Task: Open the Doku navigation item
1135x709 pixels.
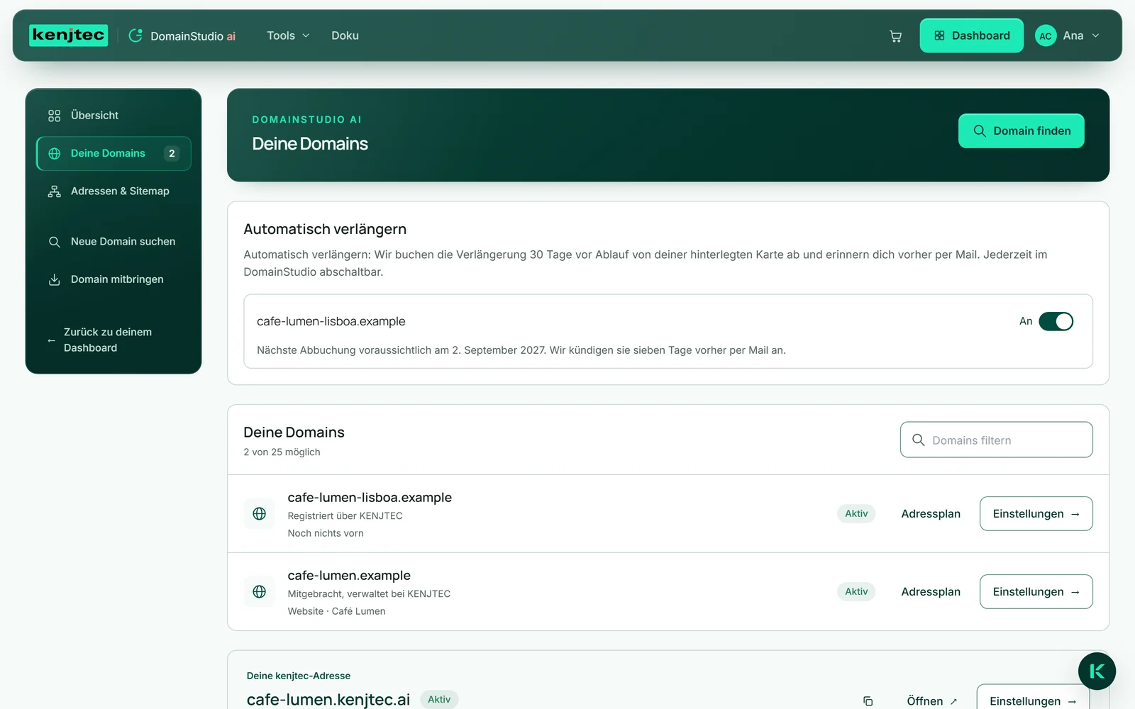Action: tap(345, 35)
